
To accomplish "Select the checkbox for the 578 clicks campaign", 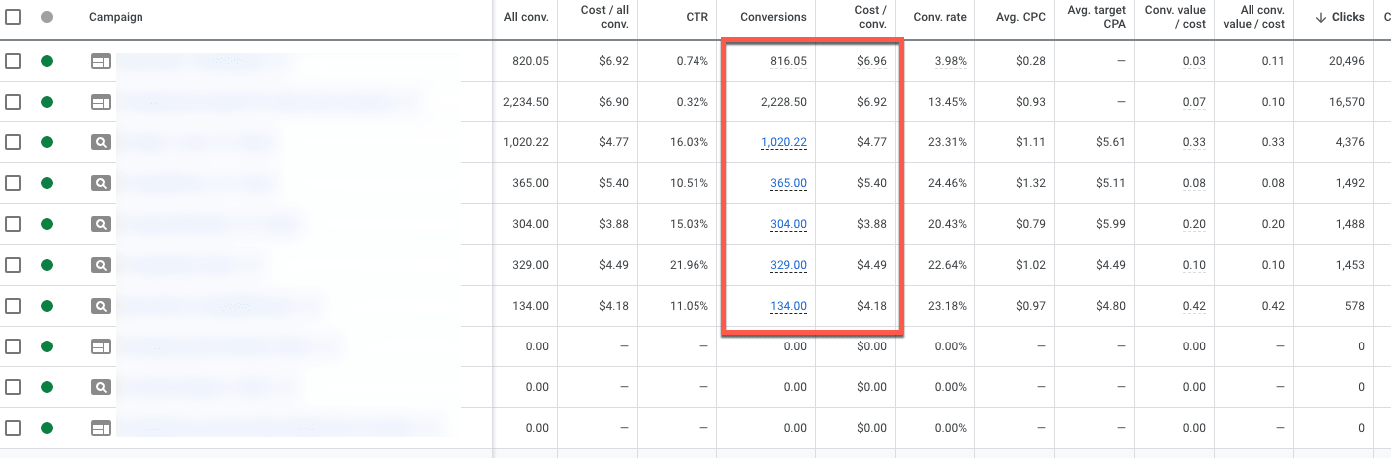I will (12, 306).
